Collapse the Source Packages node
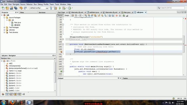187x105 pixels. (4, 17)
